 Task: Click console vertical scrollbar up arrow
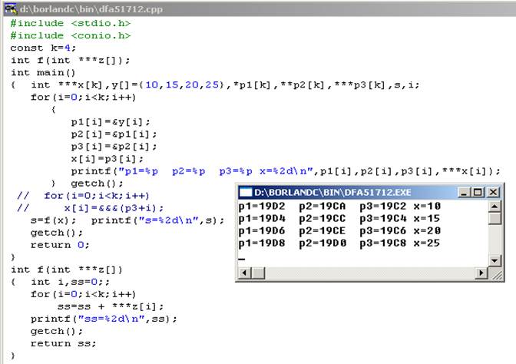point(495,207)
